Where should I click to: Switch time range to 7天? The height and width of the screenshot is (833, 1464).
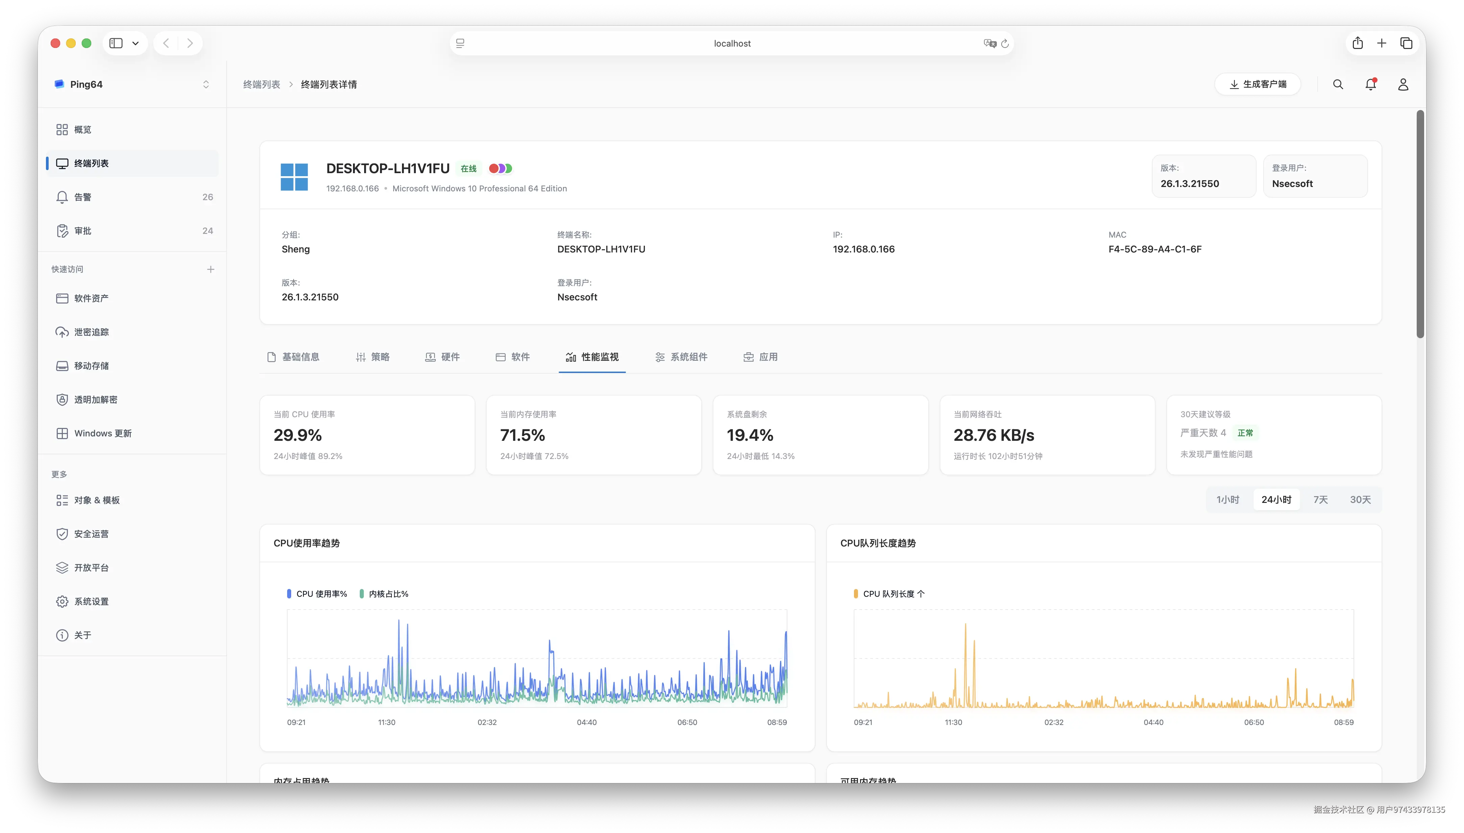coord(1321,500)
